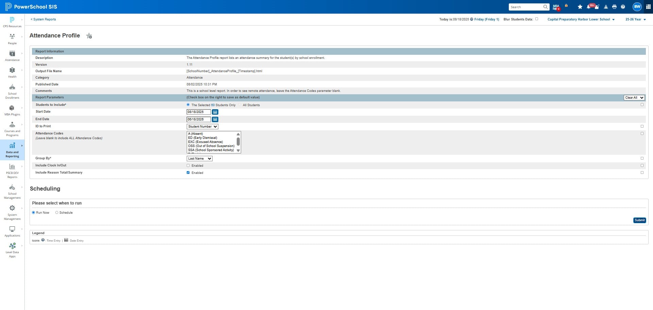The width and height of the screenshot is (653, 310).
Task: Click Friday (Friday 1) link
Action: (x=487, y=19)
